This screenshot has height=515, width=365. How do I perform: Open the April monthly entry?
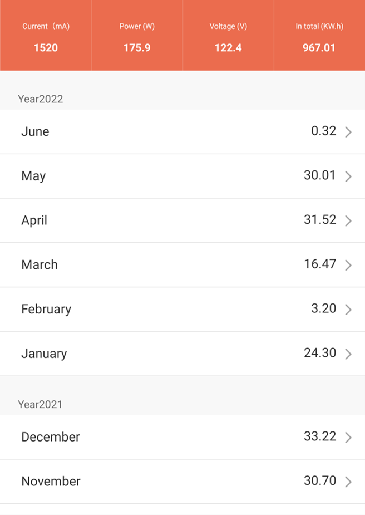coord(182,220)
